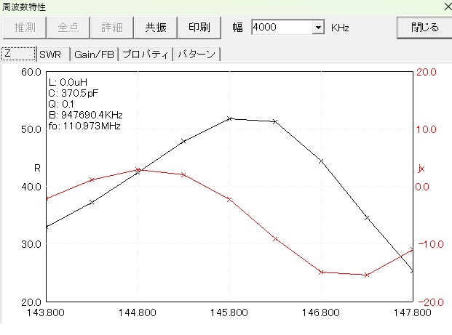Click the 詳細 detail button
Image resolution: width=452 pixels, height=335 pixels.
111,28
